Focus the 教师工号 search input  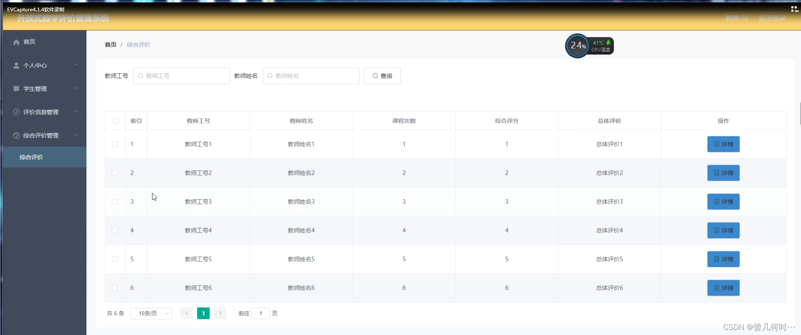pos(182,76)
